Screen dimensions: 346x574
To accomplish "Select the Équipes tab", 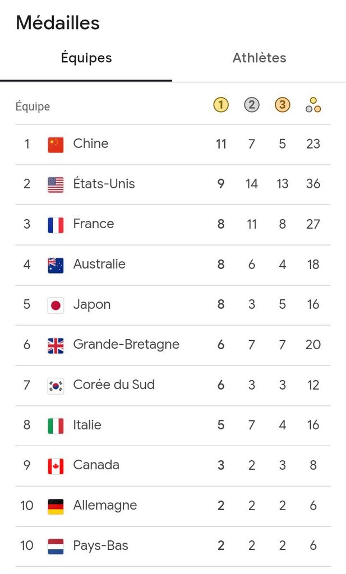I will [86, 58].
